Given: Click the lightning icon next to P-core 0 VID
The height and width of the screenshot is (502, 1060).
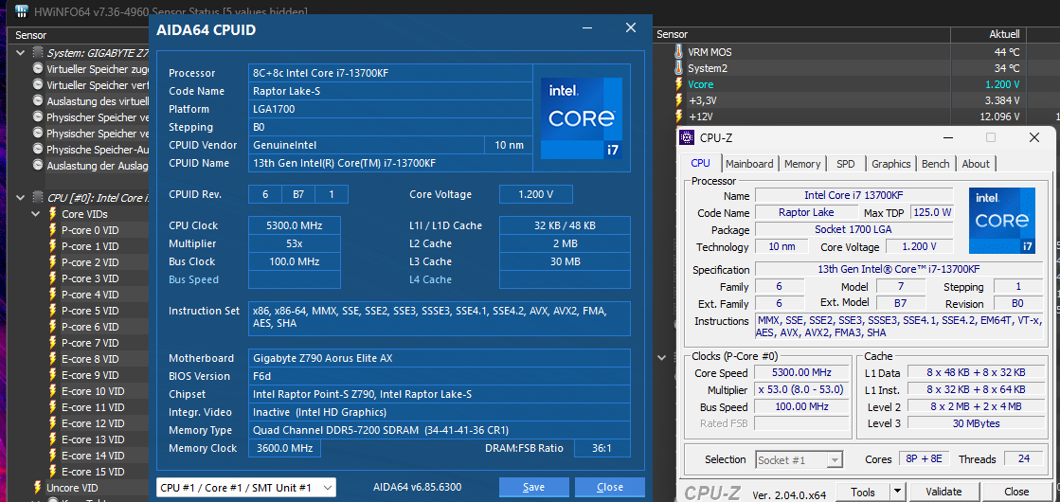Looking at the screenshot, I should coord(52,230).
